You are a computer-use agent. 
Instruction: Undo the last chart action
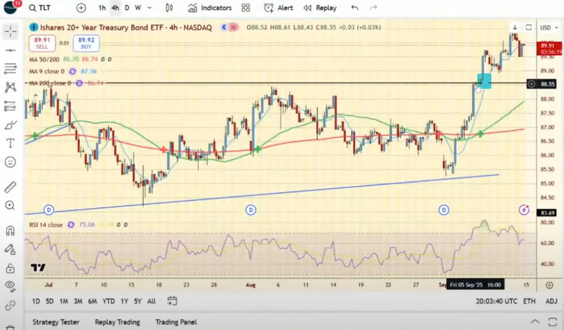coord(355,8)
